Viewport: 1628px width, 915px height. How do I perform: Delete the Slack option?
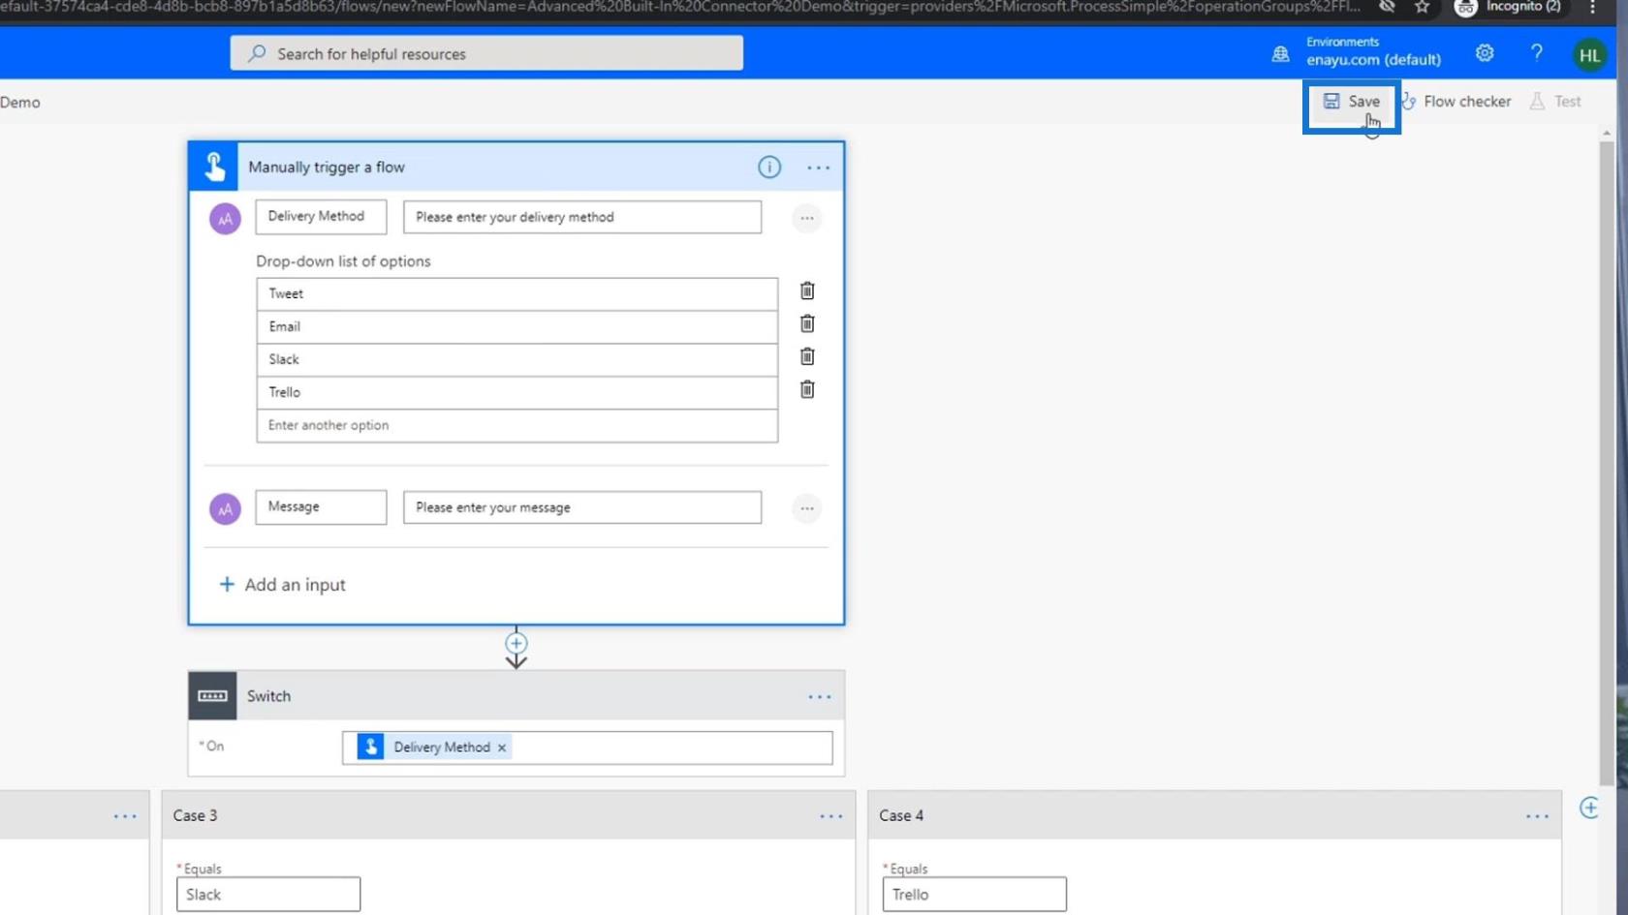point(806,356)
